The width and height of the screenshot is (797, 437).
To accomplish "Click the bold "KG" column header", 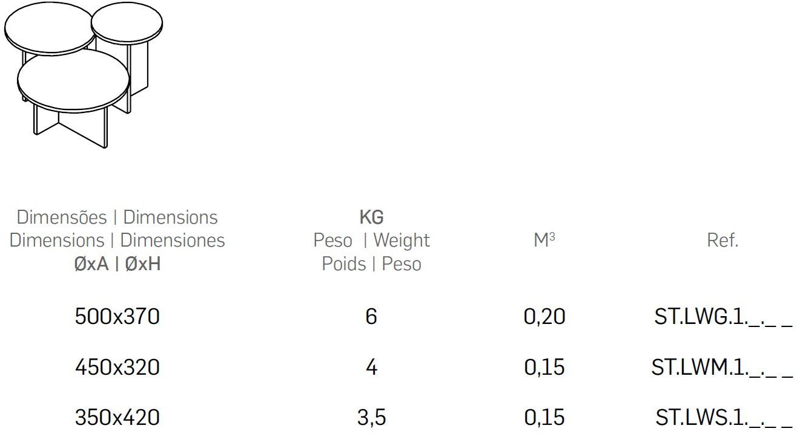I will [x=371, y=217].
